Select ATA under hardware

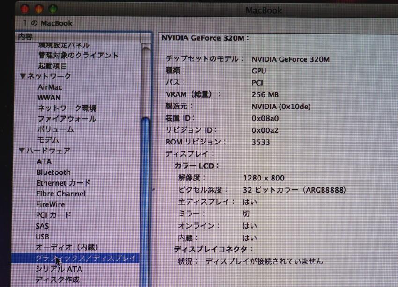[x=44, y=162]
